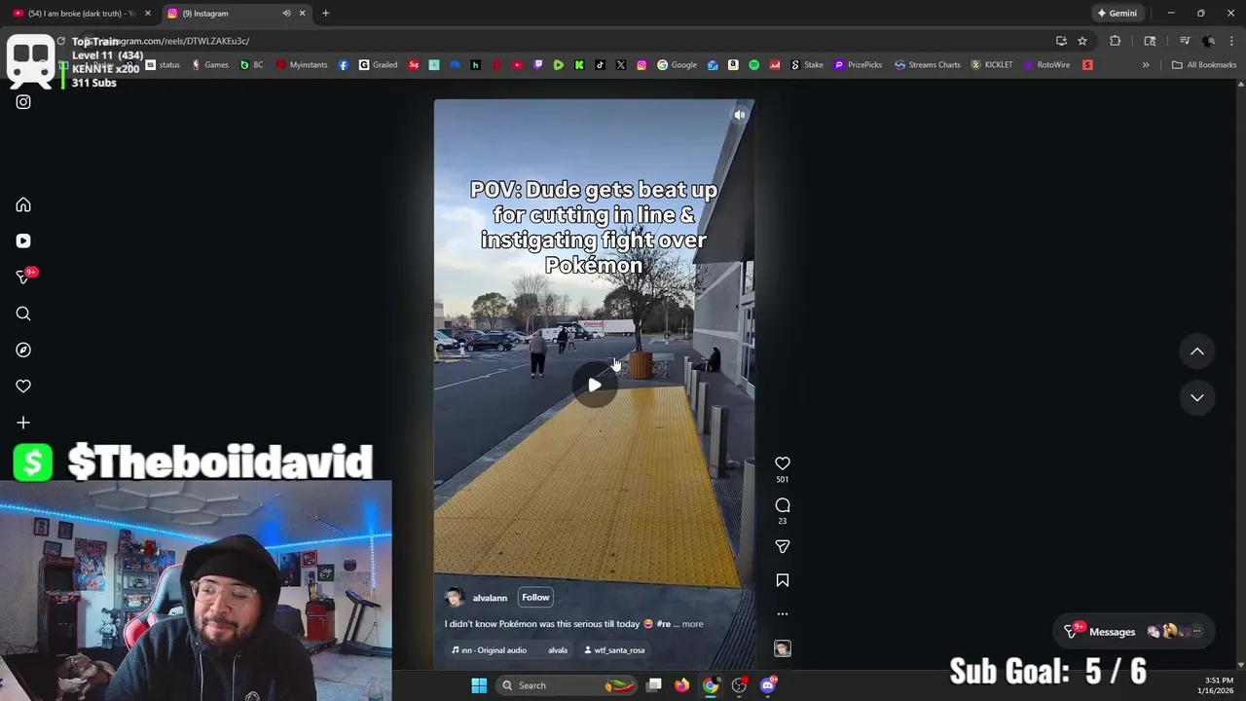Open the reel's comments
The height and width of the screenshot is (701, 1246).
(x=783, y=505)
